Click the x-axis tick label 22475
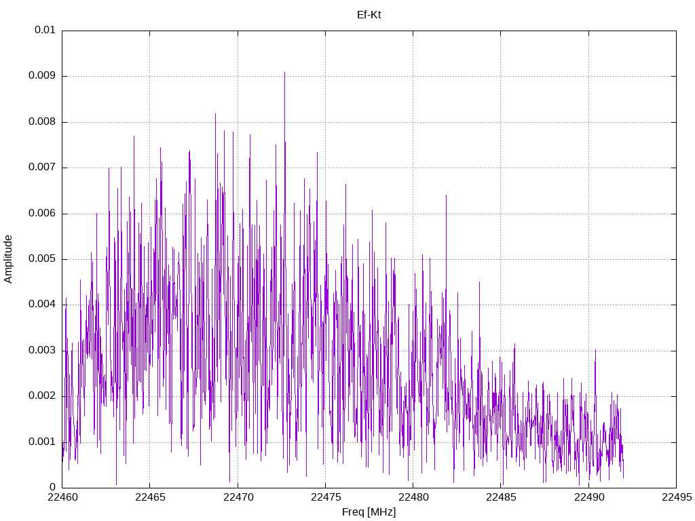 coord(326,497)
